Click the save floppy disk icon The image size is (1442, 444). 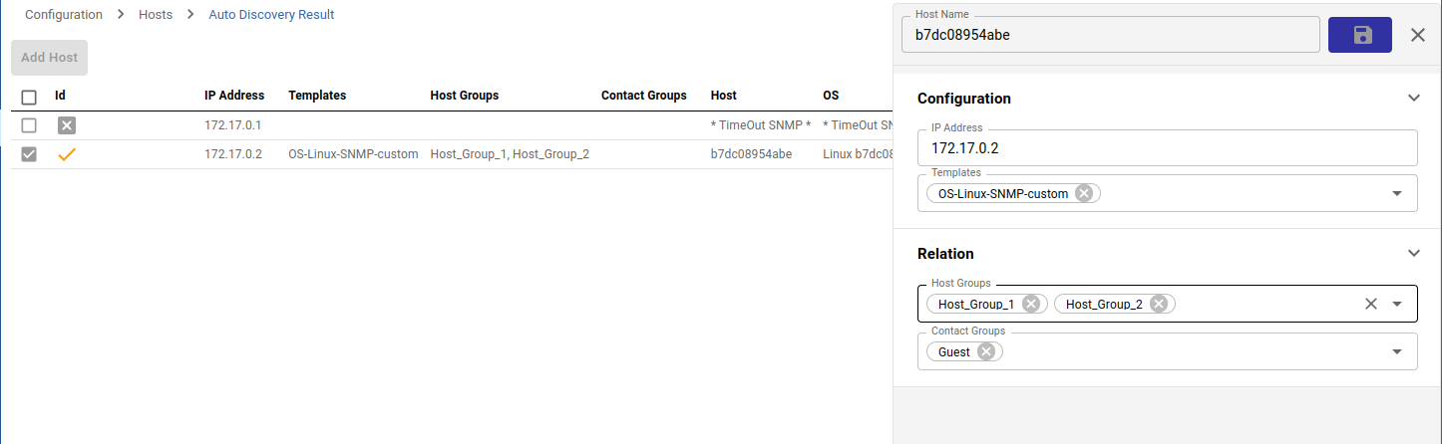coord(1360,35)
